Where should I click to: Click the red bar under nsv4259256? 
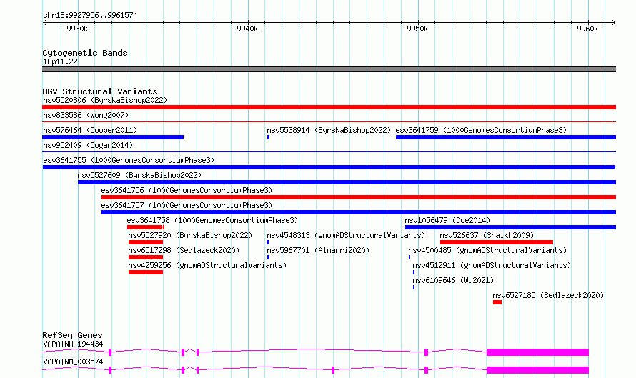pos(146,272)
